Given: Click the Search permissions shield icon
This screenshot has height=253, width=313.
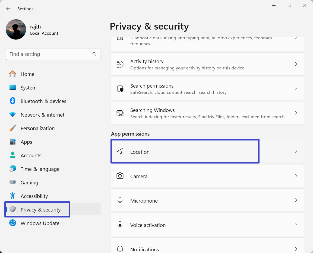Looking at the screenshot, I should [x=120, y=89].
